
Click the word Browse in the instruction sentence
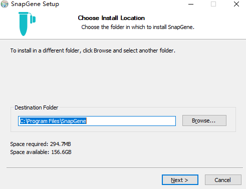[x=102, y=50]
